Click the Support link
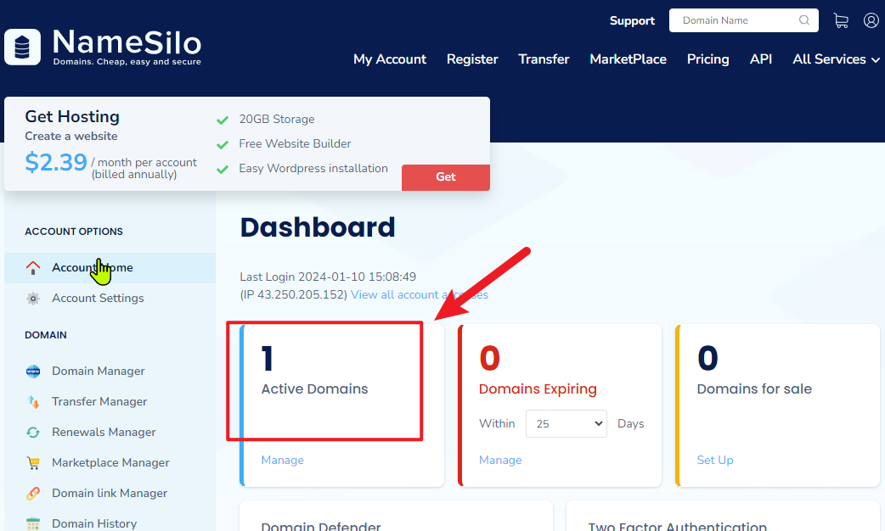 coord(632,21)
